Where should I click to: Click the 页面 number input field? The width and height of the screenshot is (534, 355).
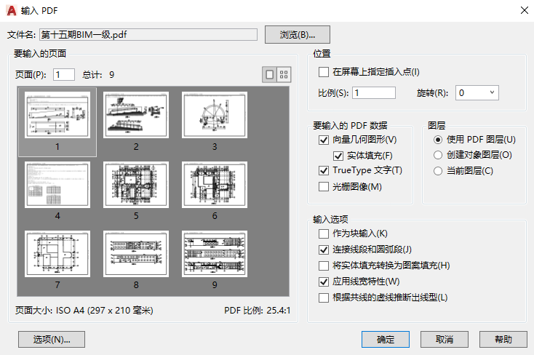pos(63,74)
